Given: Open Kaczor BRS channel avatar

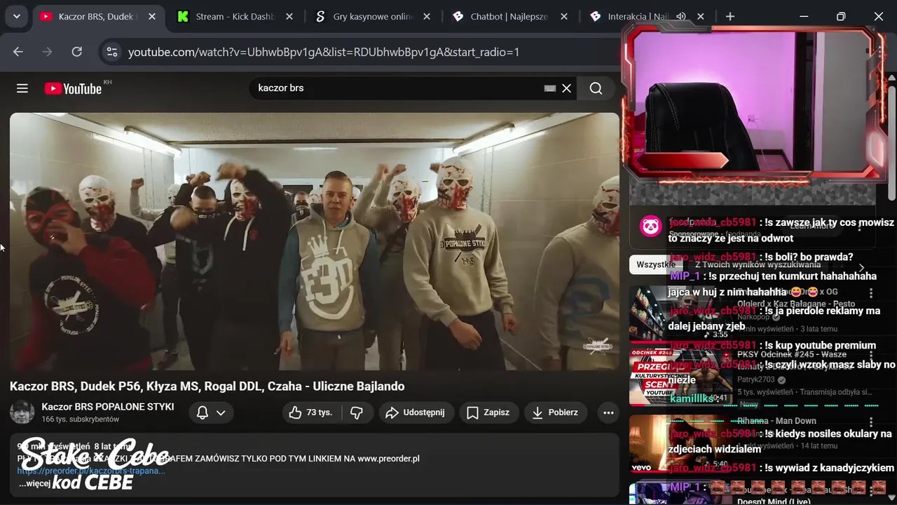Looking at the screenshot, I should [x=22, y=412].
